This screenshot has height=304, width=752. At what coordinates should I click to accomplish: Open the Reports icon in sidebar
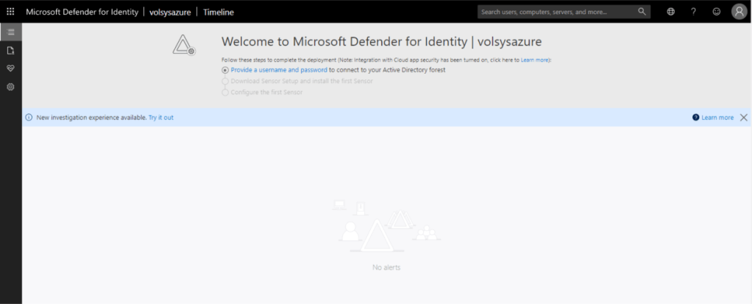10,51
